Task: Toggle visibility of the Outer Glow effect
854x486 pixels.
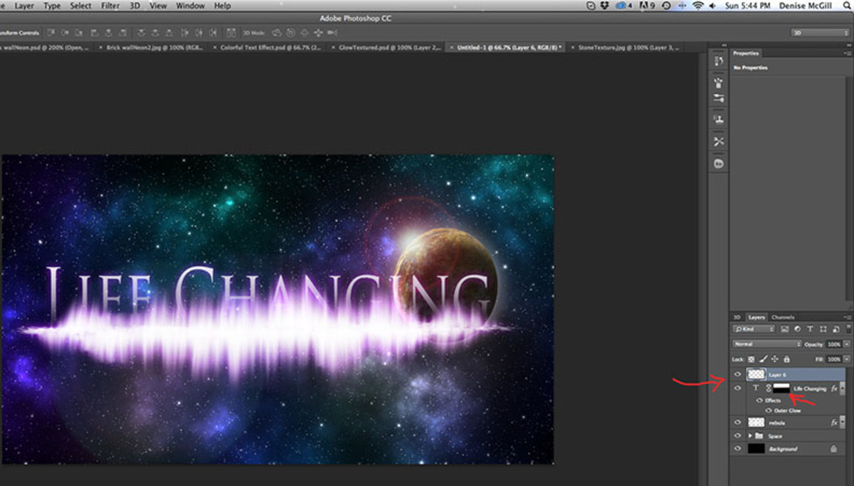Action: click(x=769, y=410)
